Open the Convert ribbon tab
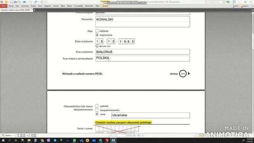Image resolution: width=254 pixels, height=143 pixels. click(x=56, y=6)
